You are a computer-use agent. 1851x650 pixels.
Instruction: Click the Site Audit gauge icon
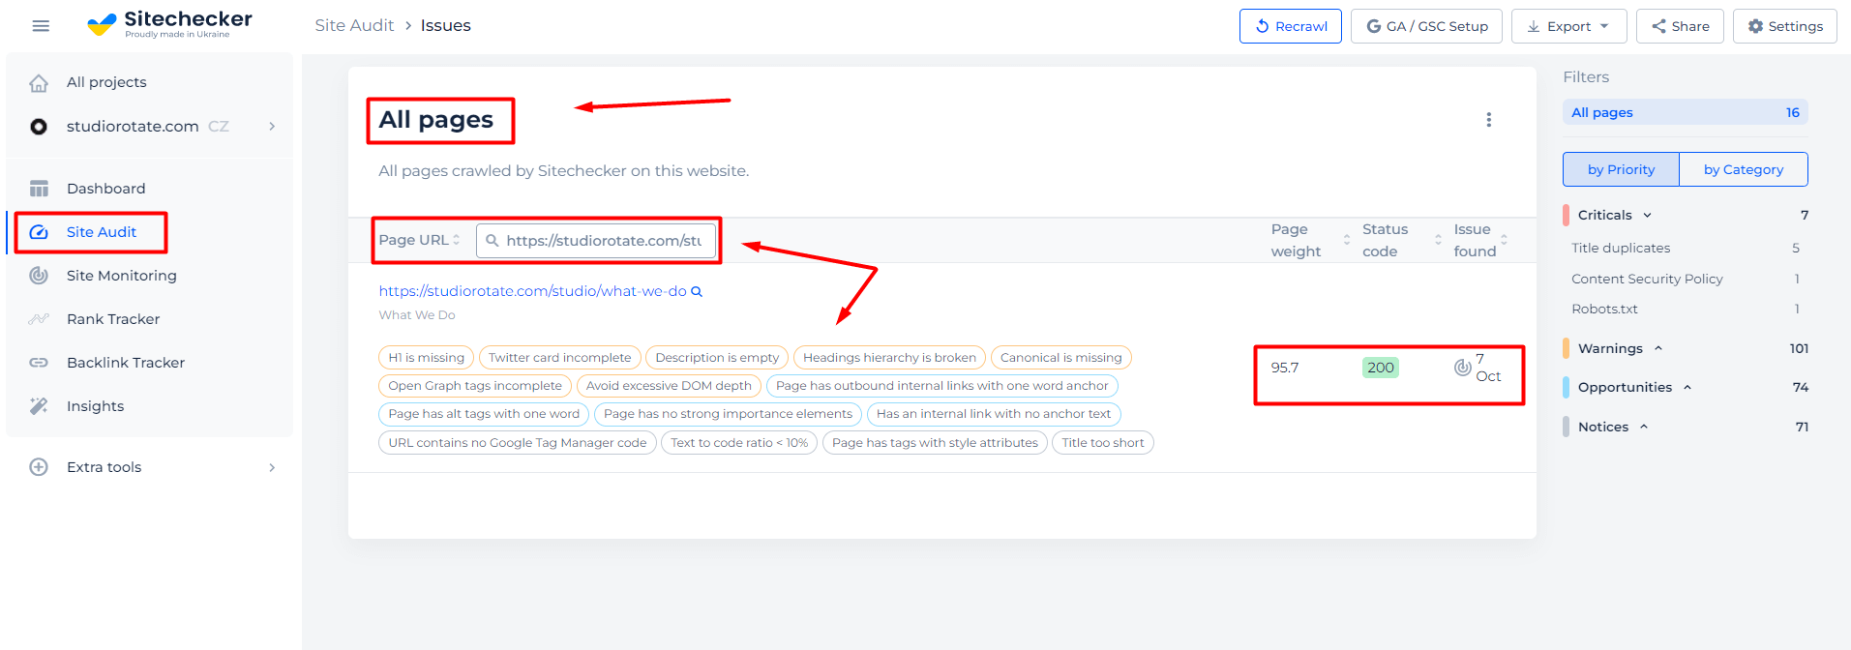[x=39, y=232]
